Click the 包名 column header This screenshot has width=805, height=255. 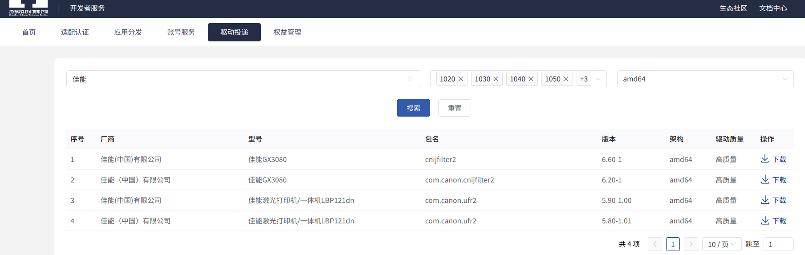pos(432,139)
